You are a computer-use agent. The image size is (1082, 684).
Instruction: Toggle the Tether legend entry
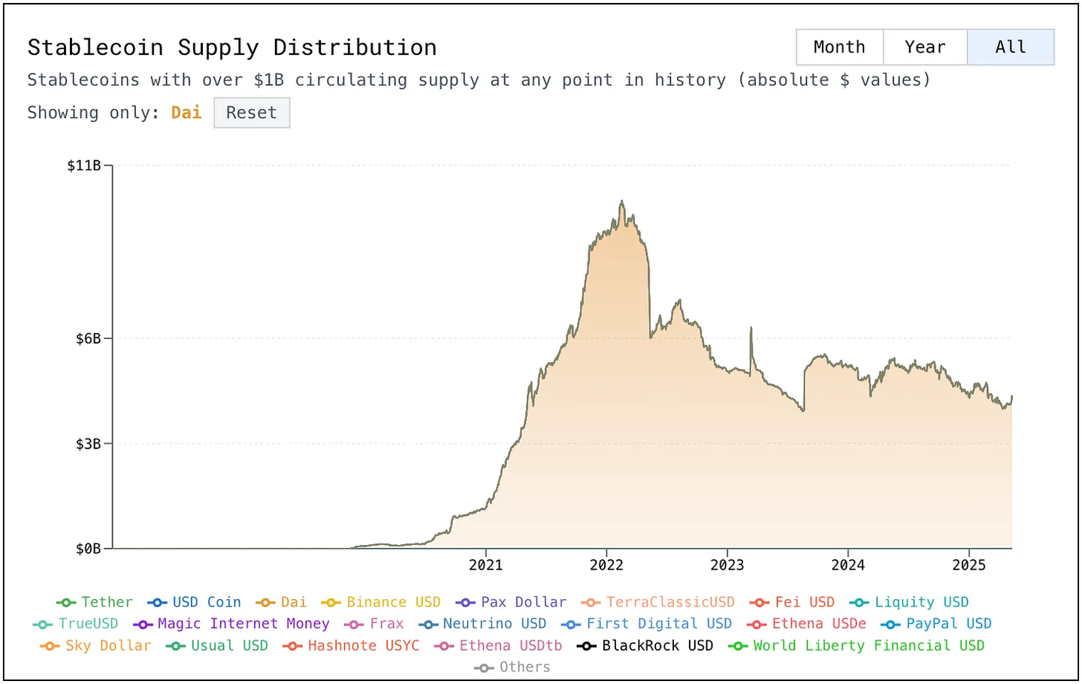pyautogui.click(x=95, y=602)
